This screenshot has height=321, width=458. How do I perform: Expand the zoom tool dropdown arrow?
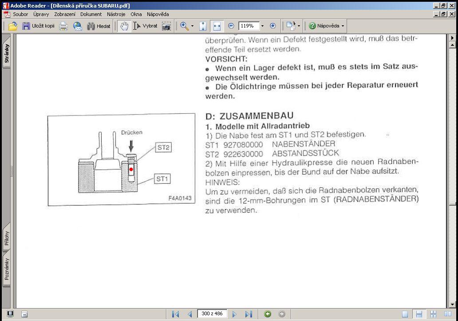coord(192,26)
